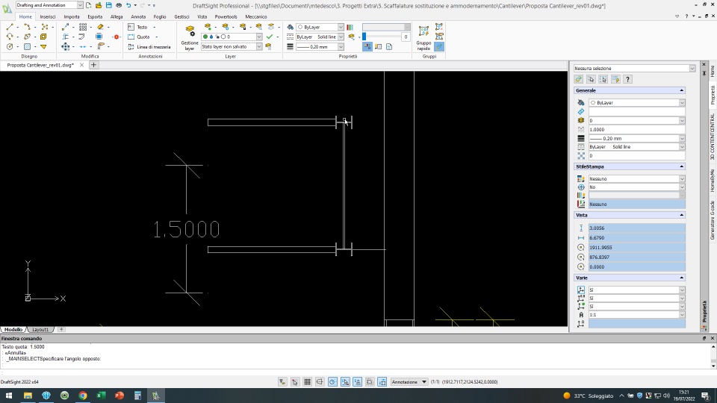Switch to the Layout1 sheet tab

[40, 329]
